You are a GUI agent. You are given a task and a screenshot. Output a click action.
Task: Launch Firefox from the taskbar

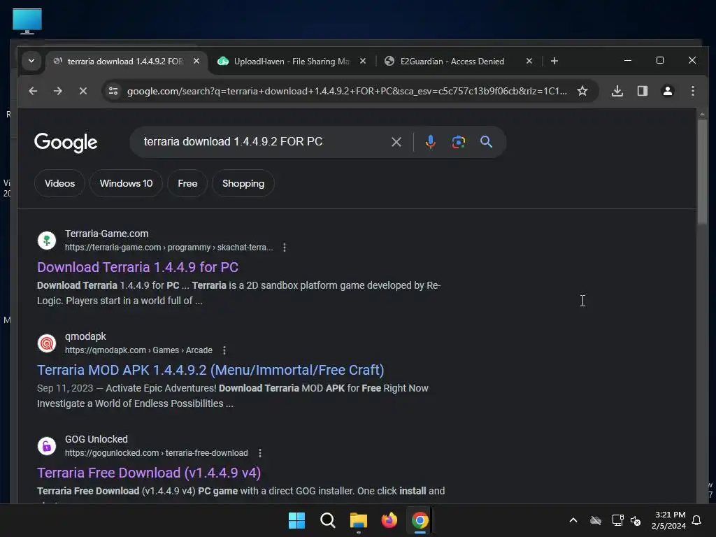389,520
